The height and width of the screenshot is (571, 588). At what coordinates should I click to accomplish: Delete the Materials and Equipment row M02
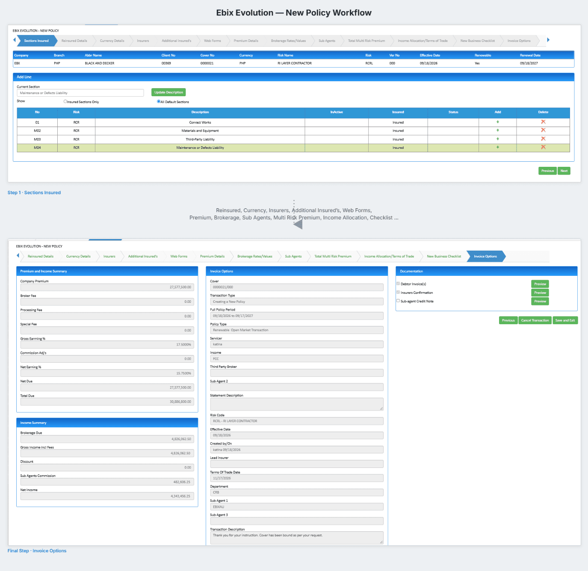[543, 130]
